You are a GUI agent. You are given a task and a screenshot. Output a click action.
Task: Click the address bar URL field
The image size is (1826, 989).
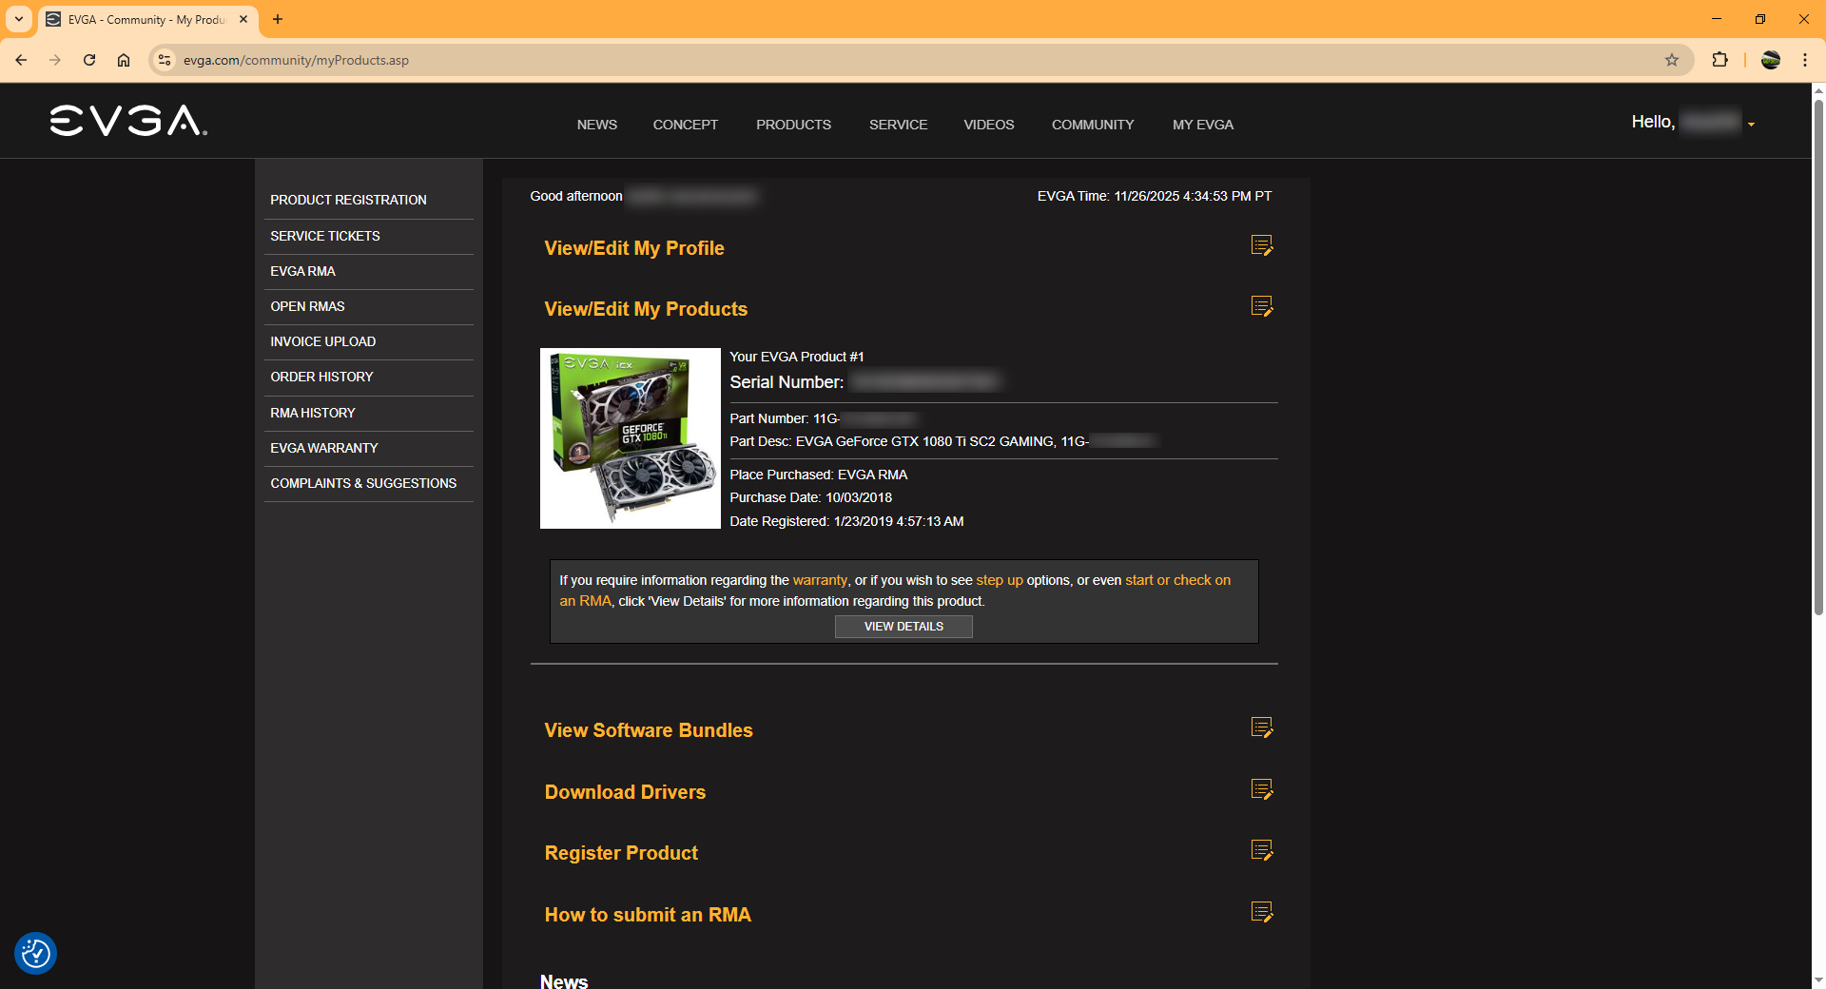click(x=913, y=60)
